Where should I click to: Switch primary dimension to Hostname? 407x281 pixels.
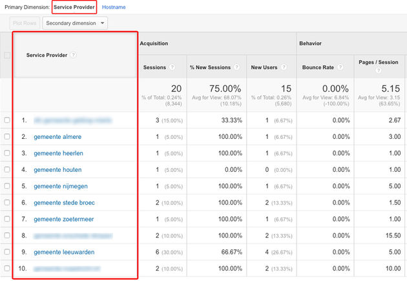(114, 7)
